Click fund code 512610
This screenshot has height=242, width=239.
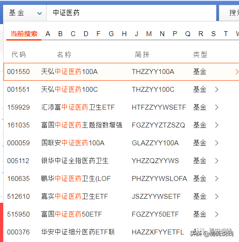tap(18, 197)
